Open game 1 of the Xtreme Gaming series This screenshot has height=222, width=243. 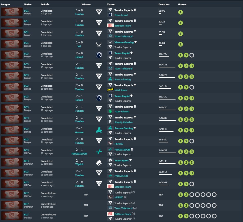pos(181,44)
